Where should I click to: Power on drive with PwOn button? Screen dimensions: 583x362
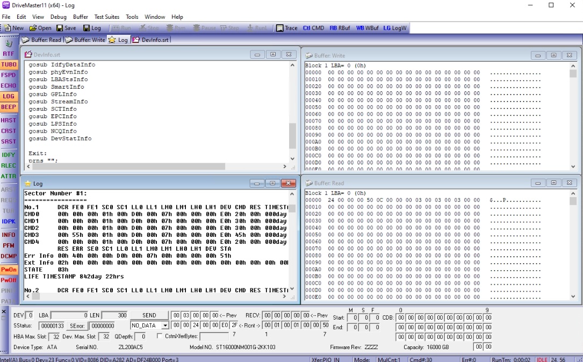tap(9, 270)
